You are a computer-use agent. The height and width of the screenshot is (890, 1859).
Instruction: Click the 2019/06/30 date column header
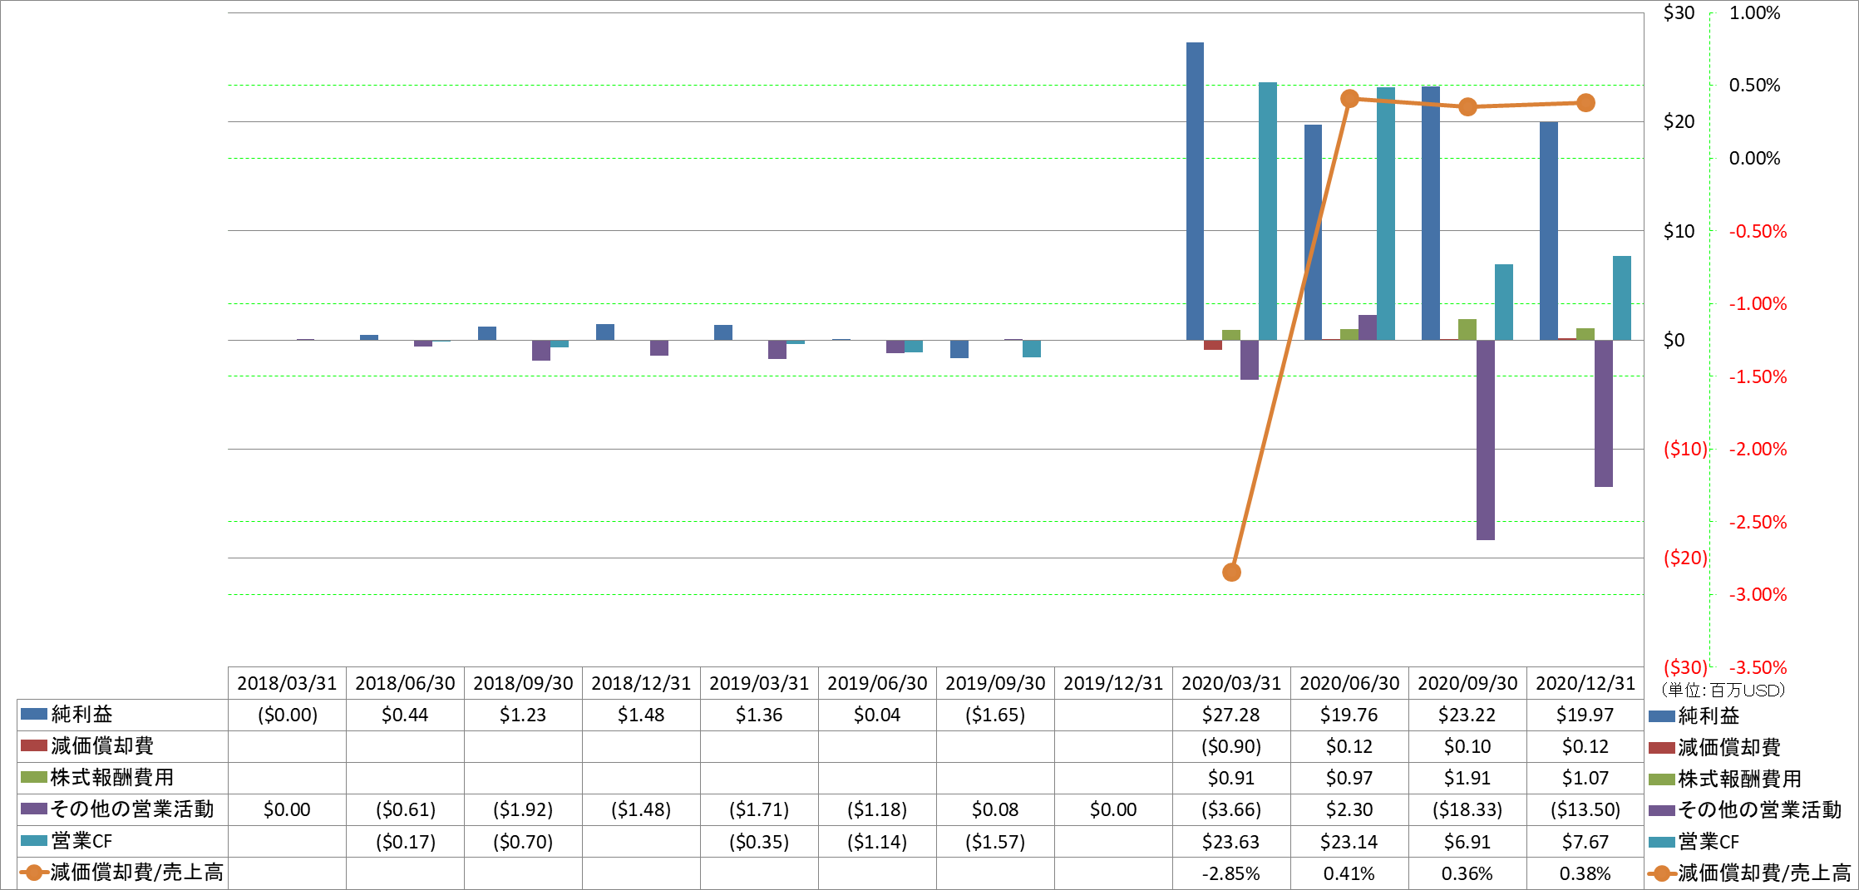877,683
